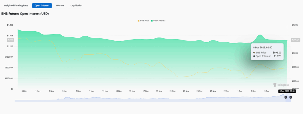Click the black 8 Dec 2025, 02:00 axis label

click(287, 91)
